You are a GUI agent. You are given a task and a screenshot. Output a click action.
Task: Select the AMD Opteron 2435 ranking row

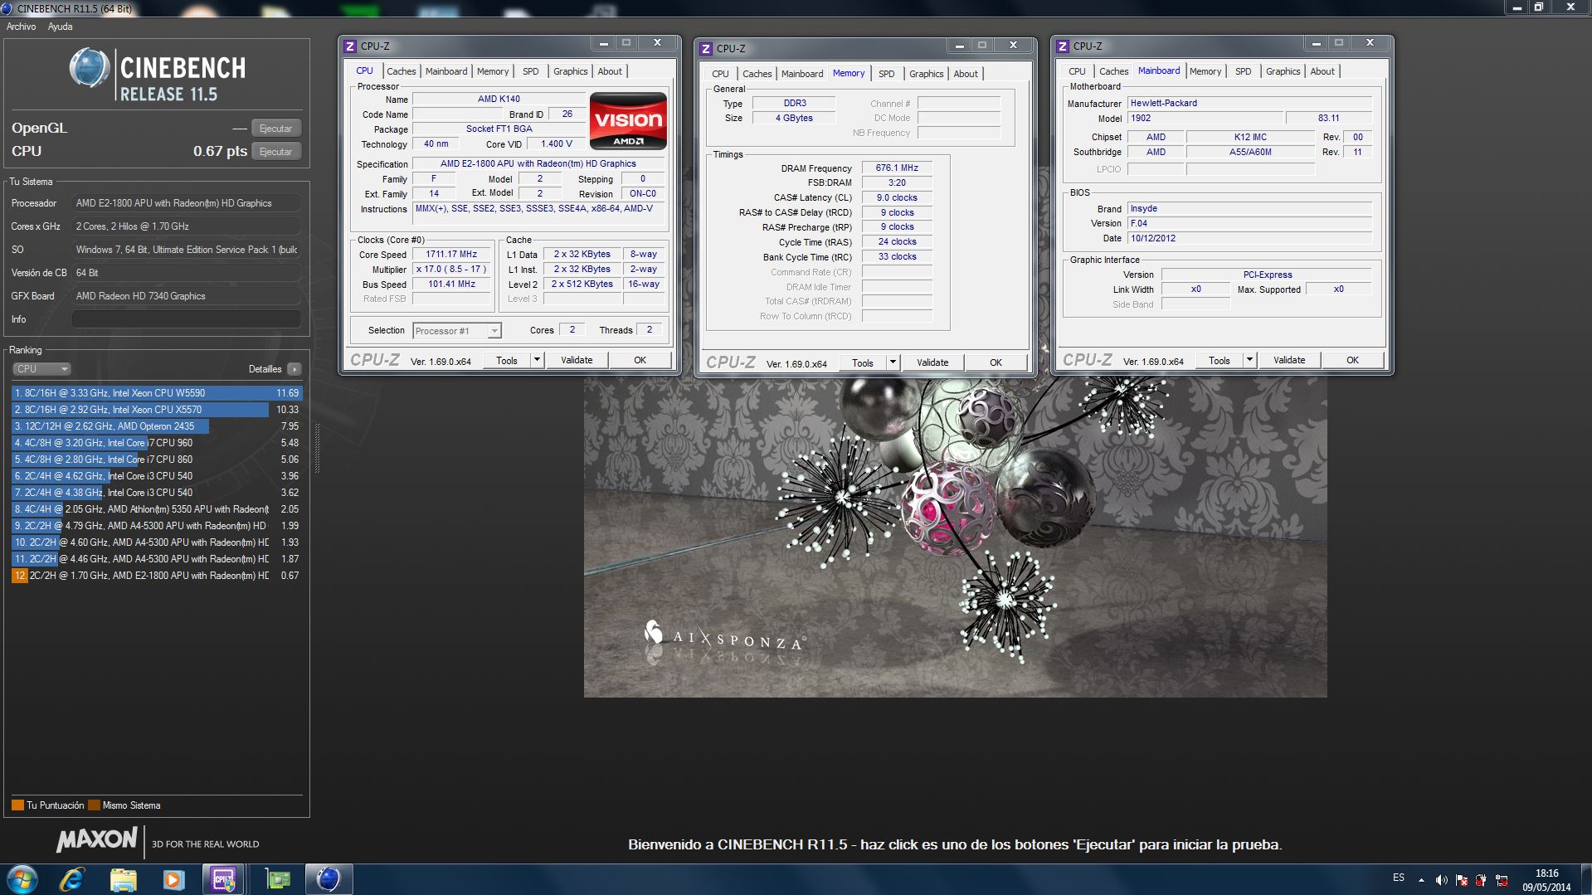pyautogui.click(x=157, y=426)
